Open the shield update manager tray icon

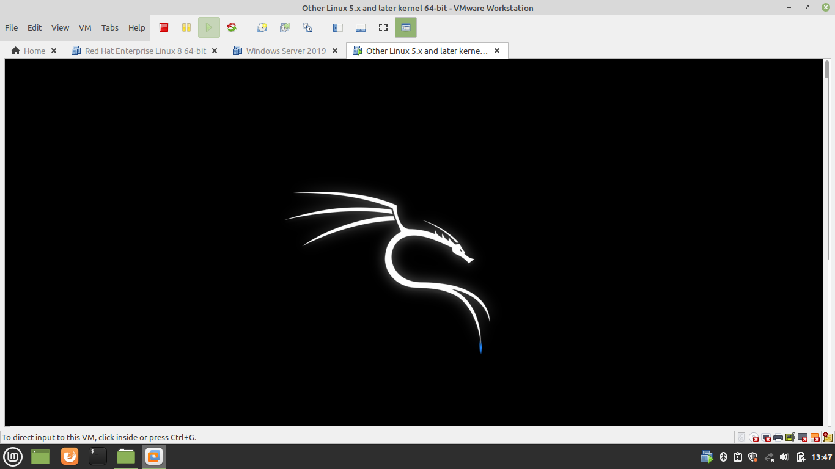(x=753, y=457)
